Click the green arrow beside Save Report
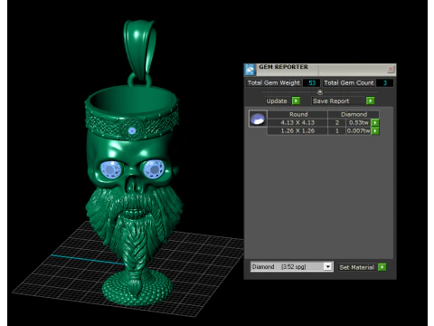Viewport: 434px width, 326px height. 371,101
